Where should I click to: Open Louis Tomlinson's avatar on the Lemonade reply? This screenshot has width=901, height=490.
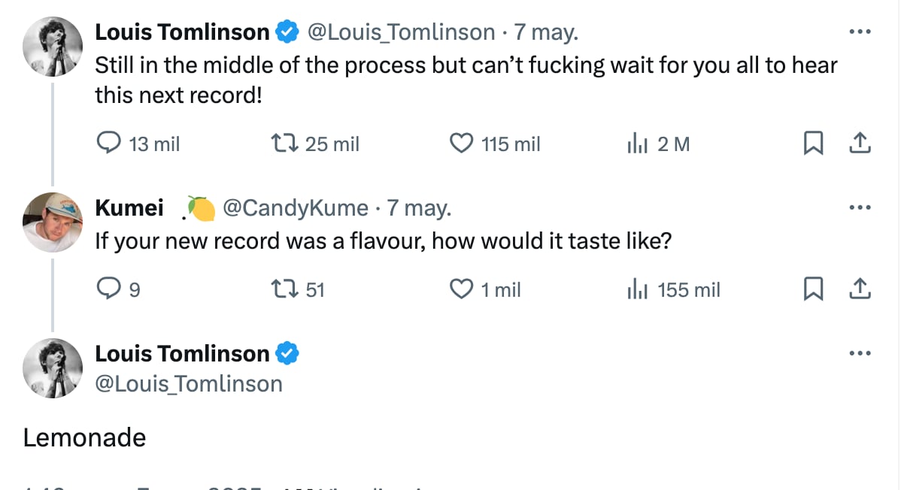coord(52,367)
